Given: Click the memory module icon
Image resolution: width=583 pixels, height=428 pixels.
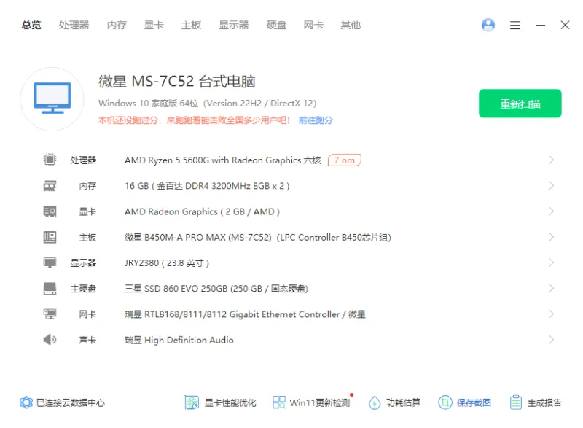Looking at the screenshot, I should [50, 185].
